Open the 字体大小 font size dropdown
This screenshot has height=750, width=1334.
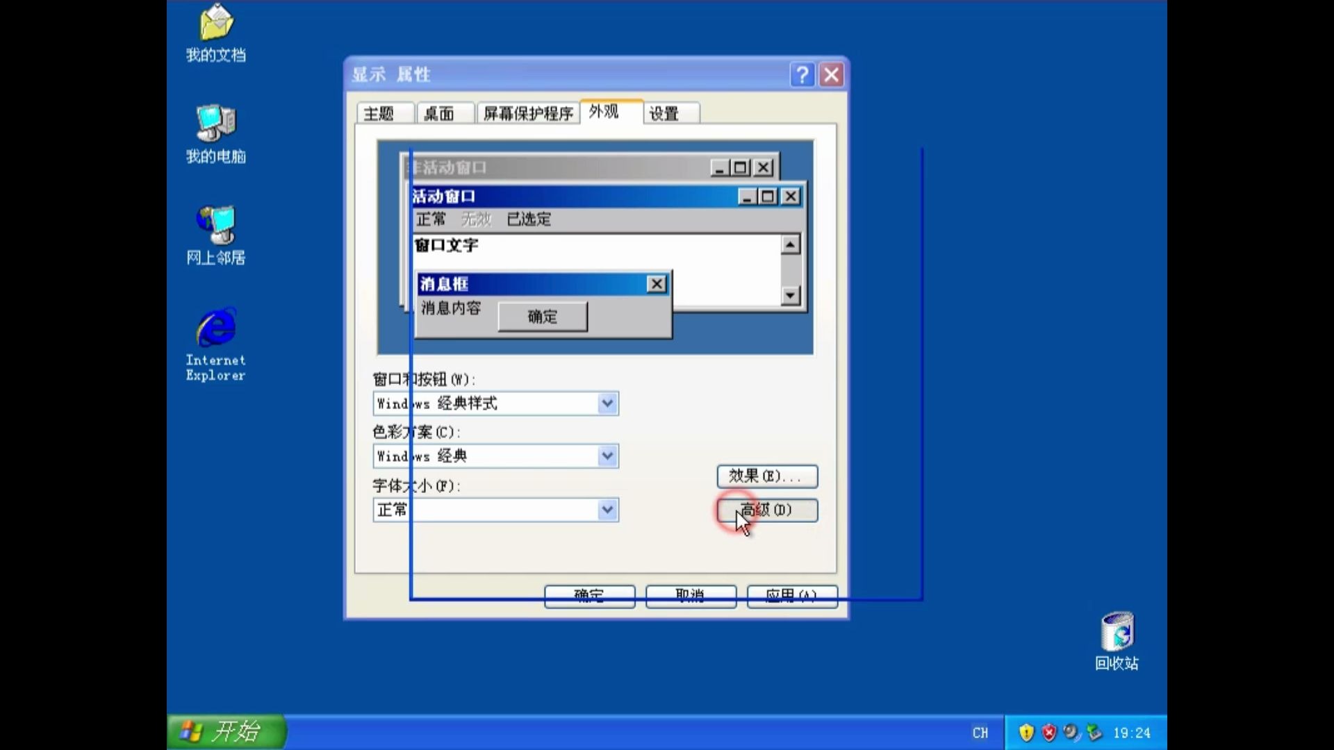pos(608,510)
